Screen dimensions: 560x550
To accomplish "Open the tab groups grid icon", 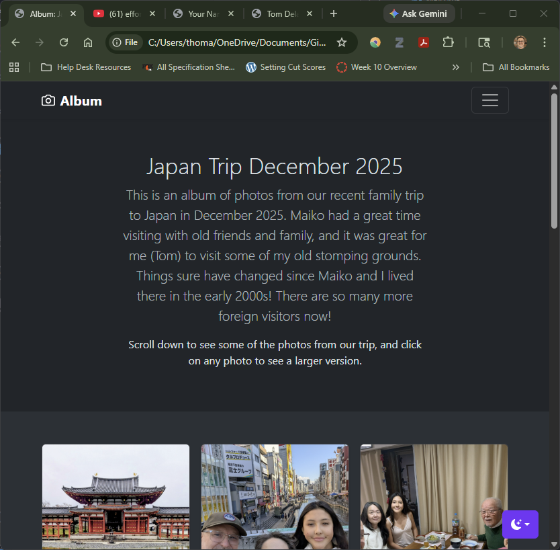I will [x=14, y=67].
